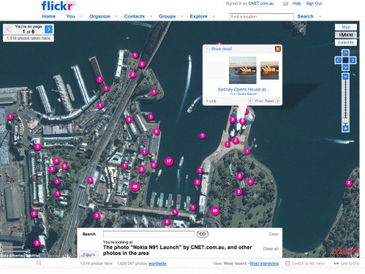Close the photo popup bubble

278,49
